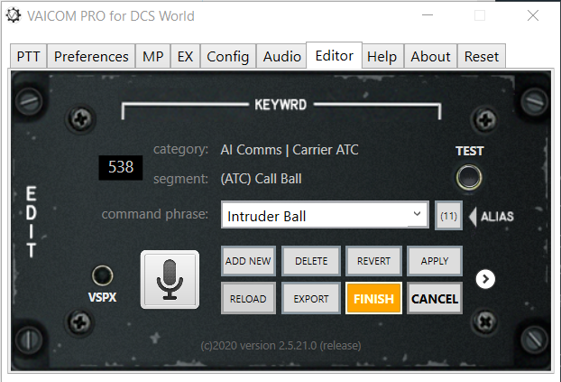Open the Help tab
This screenshot has width=561, height=382.
click(x=382, y=56)
